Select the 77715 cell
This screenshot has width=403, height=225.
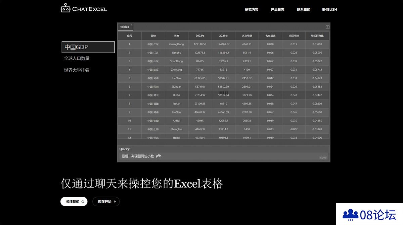click(200, 70)
